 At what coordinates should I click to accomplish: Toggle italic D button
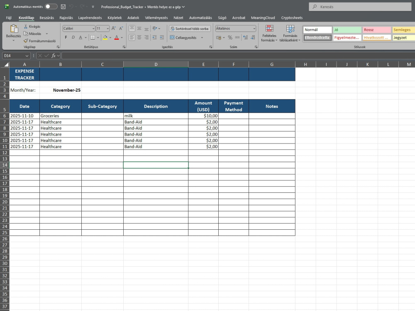click(x=73, y=38)
